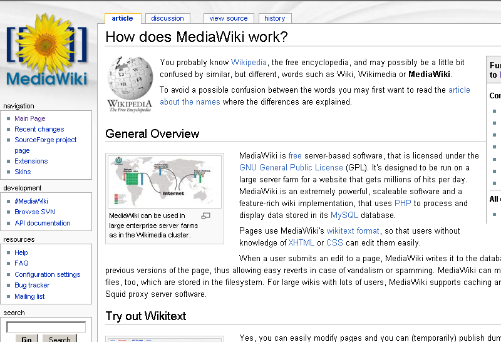Screen dimensions: 501x342
Task: Open the #MediaWiki development link
Action: point(31,201)
